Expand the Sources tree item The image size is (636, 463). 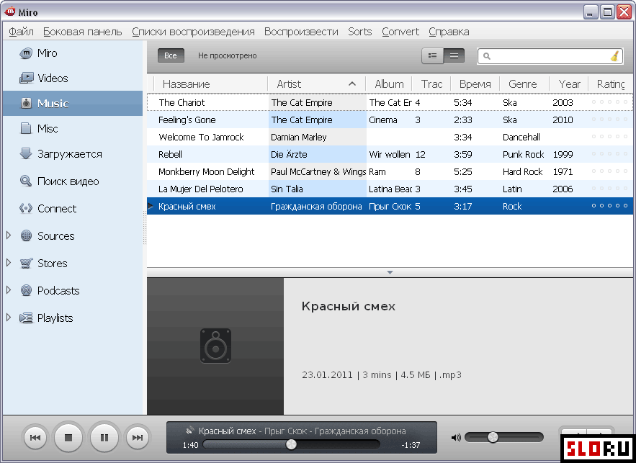(x=9, y=236)
